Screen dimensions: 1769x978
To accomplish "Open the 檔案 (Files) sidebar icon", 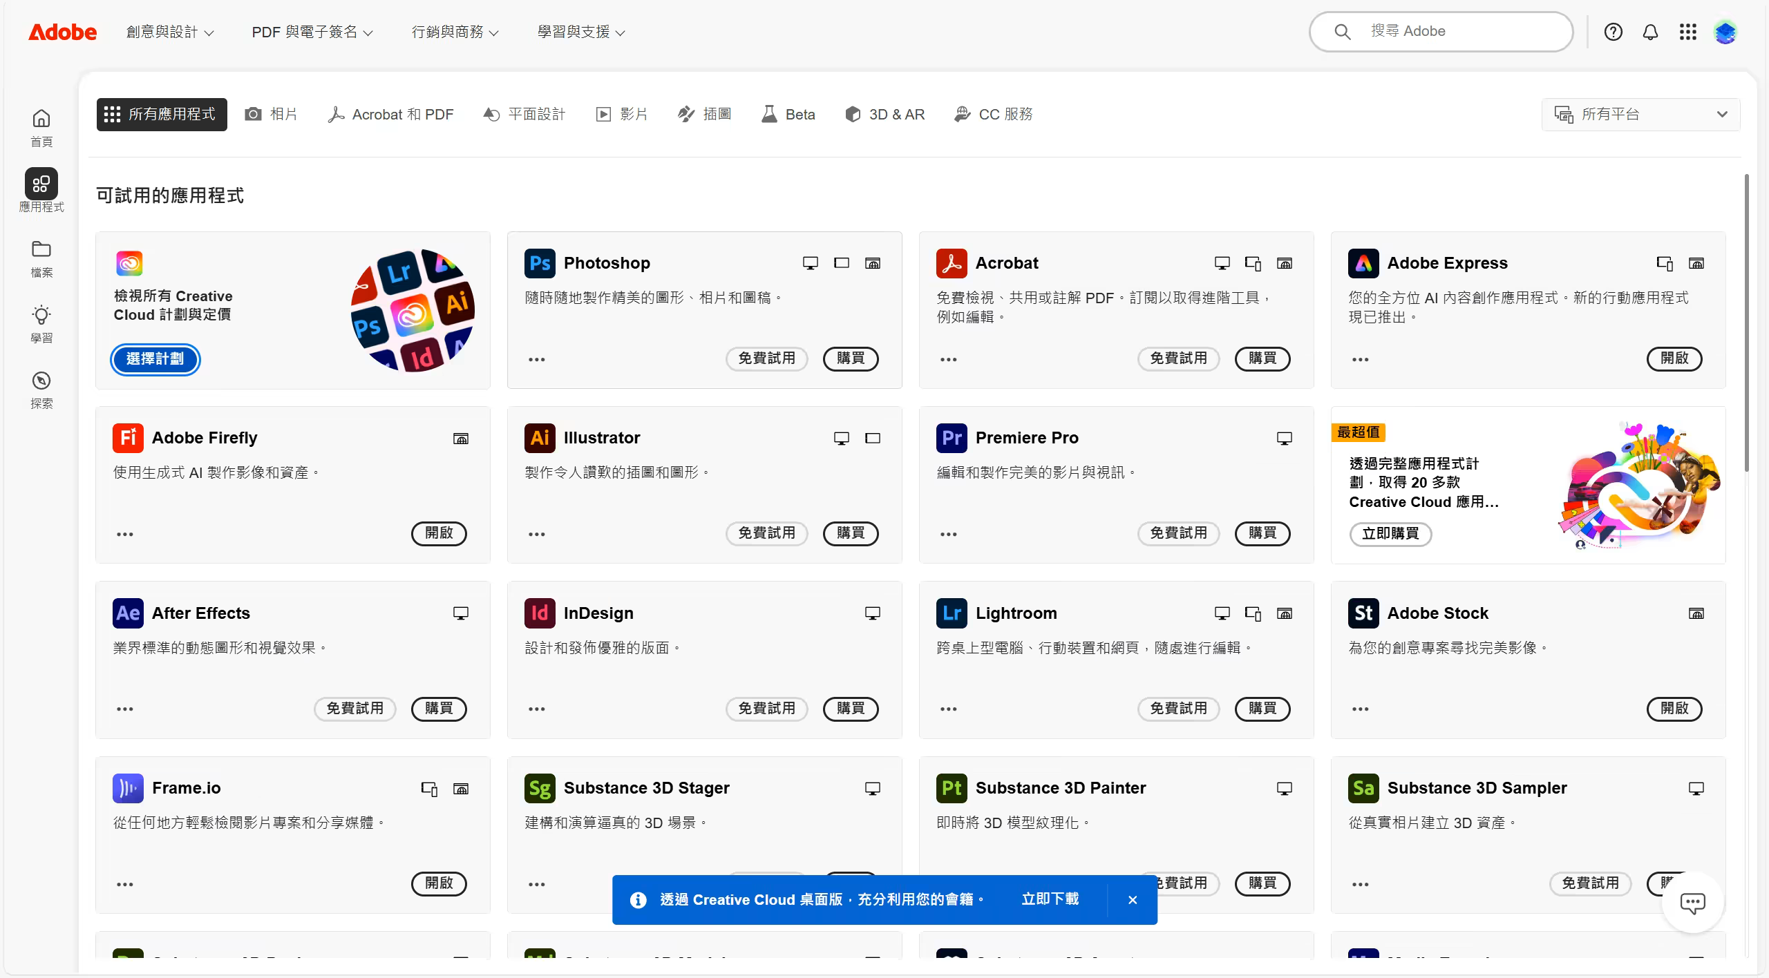I will [41, 249].
